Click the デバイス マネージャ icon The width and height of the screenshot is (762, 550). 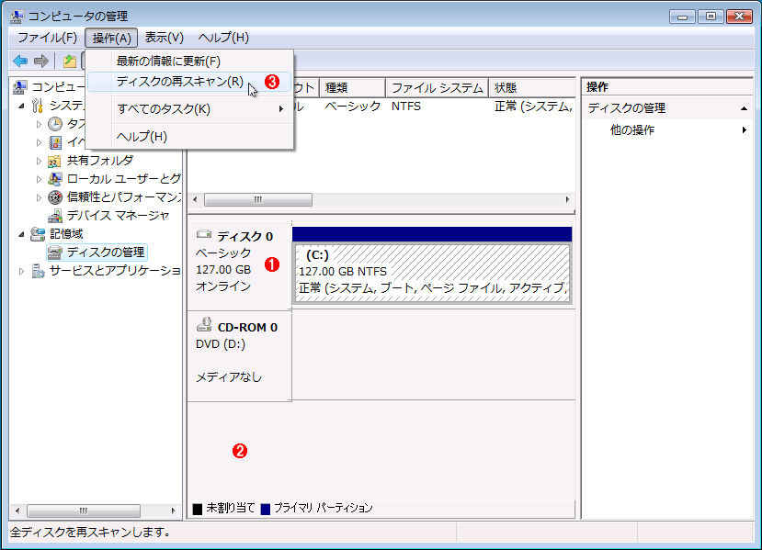tap(55, 216)
